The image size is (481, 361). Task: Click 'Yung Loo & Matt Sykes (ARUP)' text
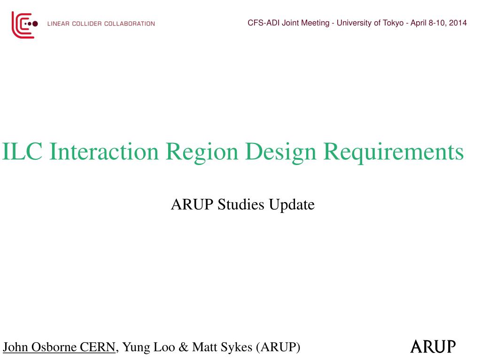click(x=211, y=347)
